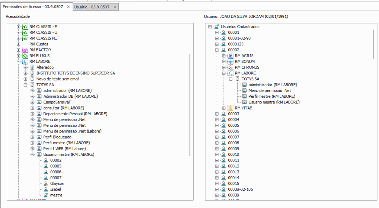Select user 00006 under Usuario mestre
Screen dimensions: 379x208
click(56, 172)
